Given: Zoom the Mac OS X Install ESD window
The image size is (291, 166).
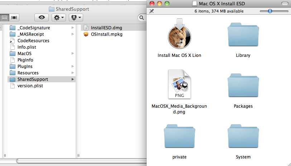Looking at the screenshot, I should (167, 4).
